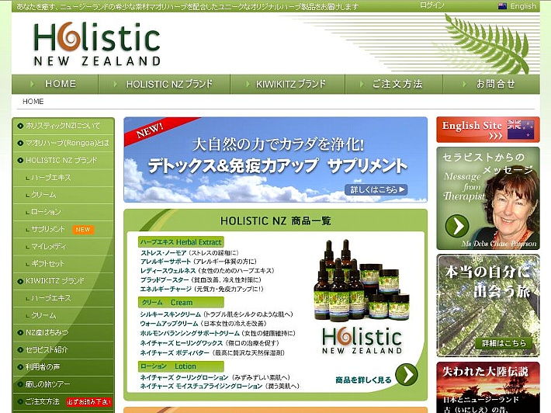The height and width of the screenshot is (413, 551).
Task: Open the クリーム Cream category label
Action: click(181, 302)
